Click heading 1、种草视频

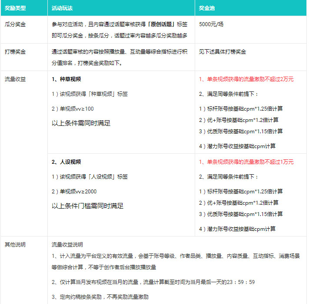coord(66,79)
